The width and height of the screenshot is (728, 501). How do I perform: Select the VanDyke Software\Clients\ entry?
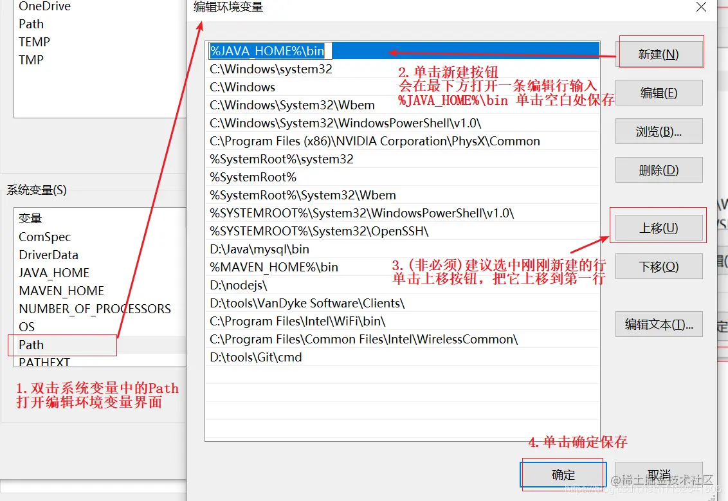click(403, 303)
